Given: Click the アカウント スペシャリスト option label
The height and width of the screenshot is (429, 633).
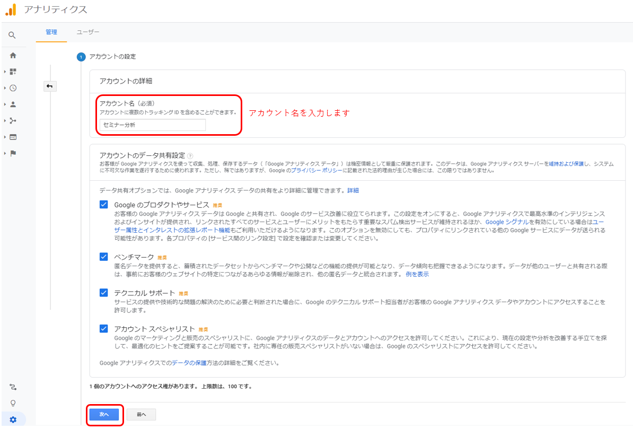Looking at the screenshot, I should coord(155,329).
